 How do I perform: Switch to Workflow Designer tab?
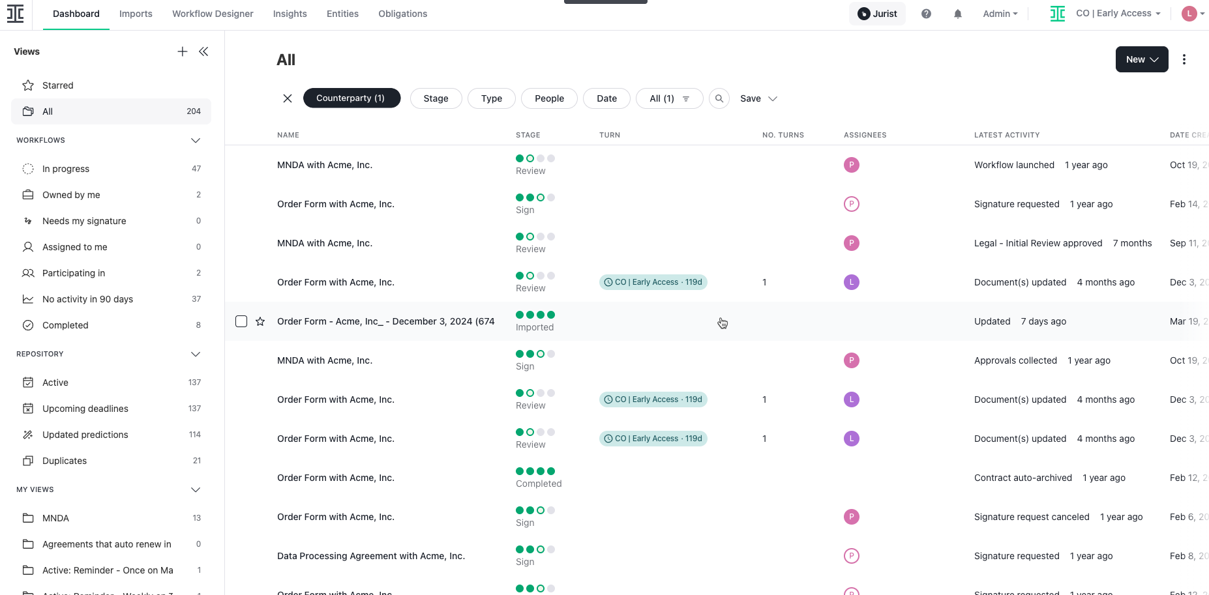tap(213, 14)
